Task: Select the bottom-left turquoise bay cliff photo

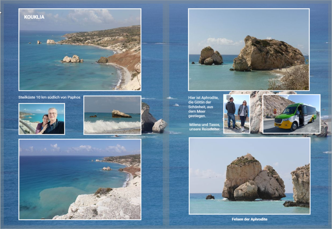Action: [x=80, y=180]
